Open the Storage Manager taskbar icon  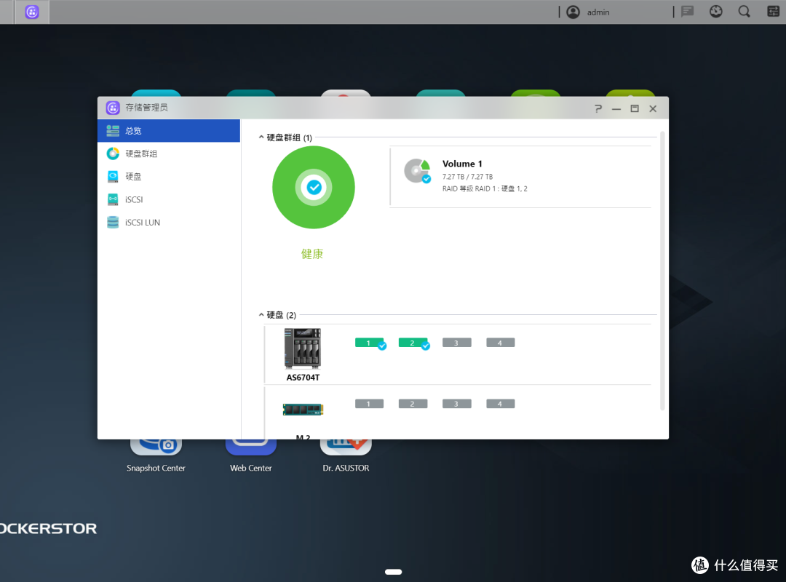point(32,12)
